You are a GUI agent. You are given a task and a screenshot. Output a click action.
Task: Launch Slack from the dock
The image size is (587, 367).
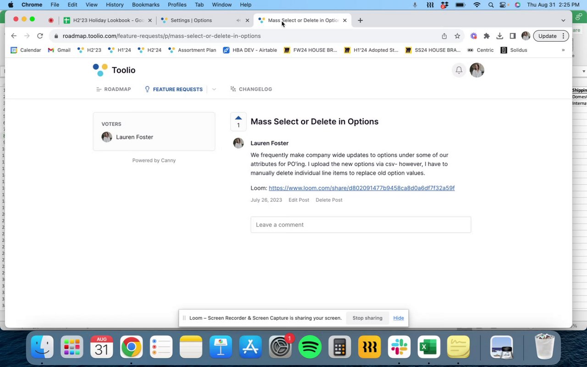click(399, 347)
